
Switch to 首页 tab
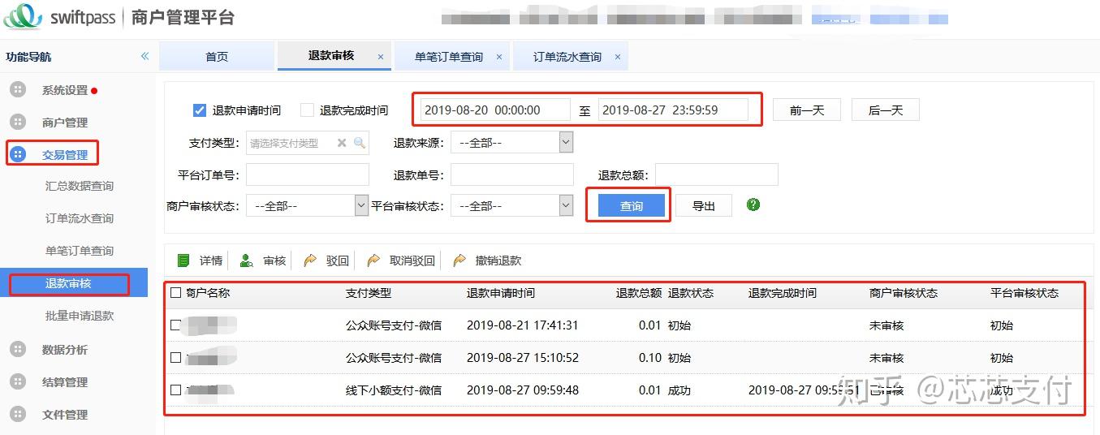click(217, 57)
